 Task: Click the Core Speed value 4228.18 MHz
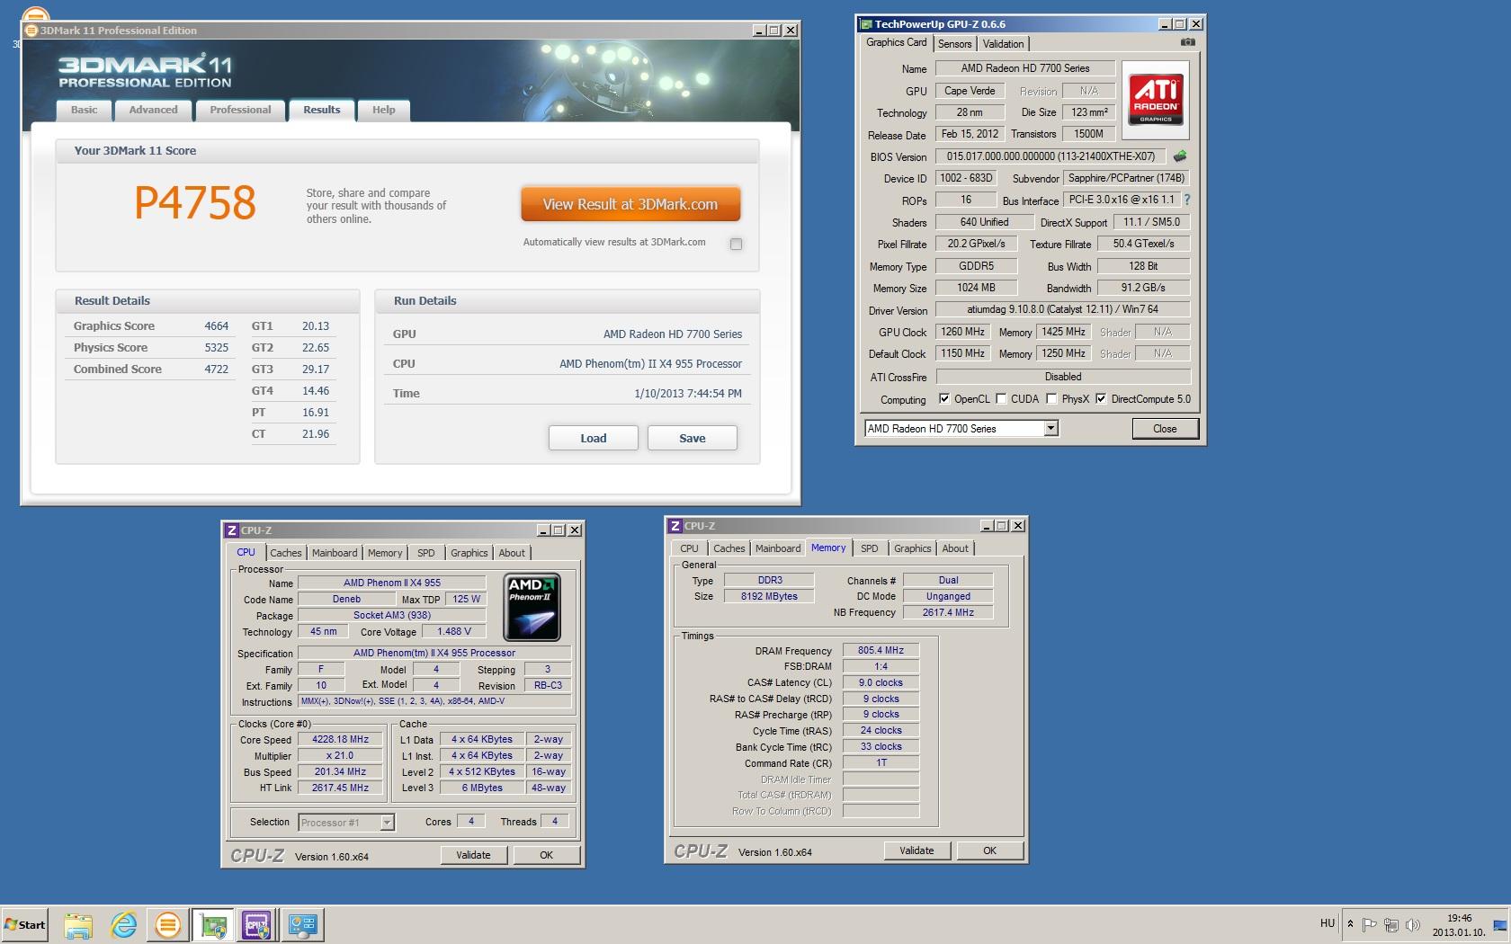(340, 739)
